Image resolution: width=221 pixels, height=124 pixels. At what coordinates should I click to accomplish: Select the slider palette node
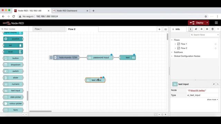point(13,77)
